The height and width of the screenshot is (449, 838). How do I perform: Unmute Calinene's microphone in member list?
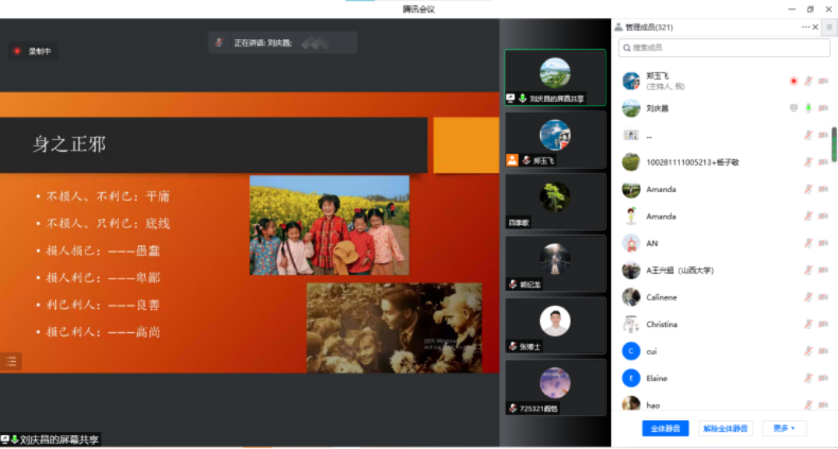[808, 297]
